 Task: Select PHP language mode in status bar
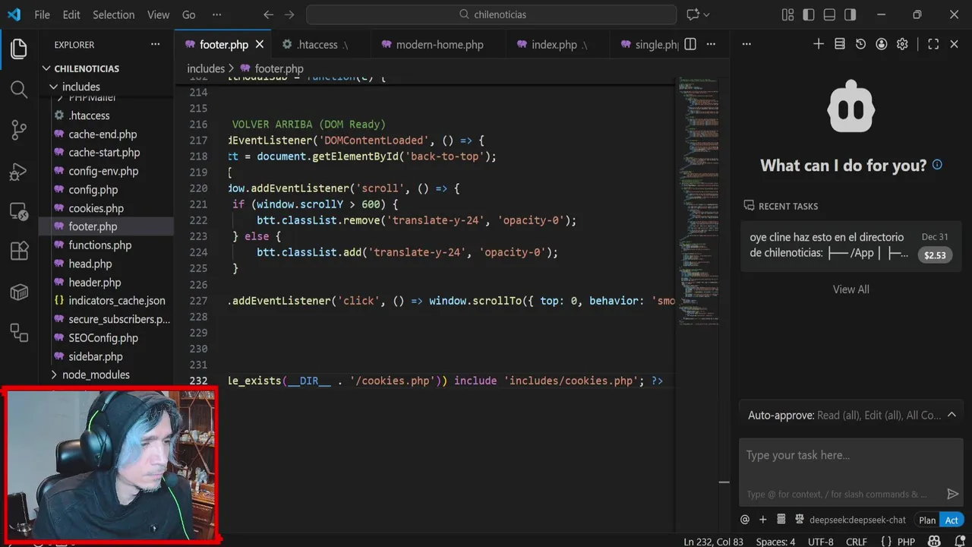click(906, 542)
